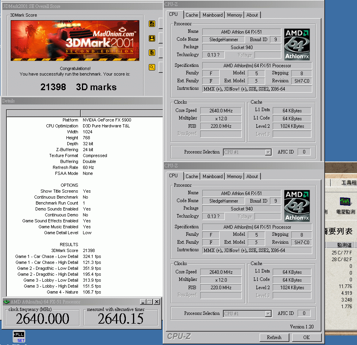Click the Name field in upper CPU-Z
357x345 pixels.
click(241, 32)
